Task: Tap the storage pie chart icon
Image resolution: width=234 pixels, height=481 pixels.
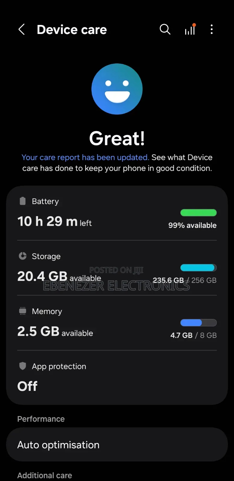Action: tap(23, 256)
